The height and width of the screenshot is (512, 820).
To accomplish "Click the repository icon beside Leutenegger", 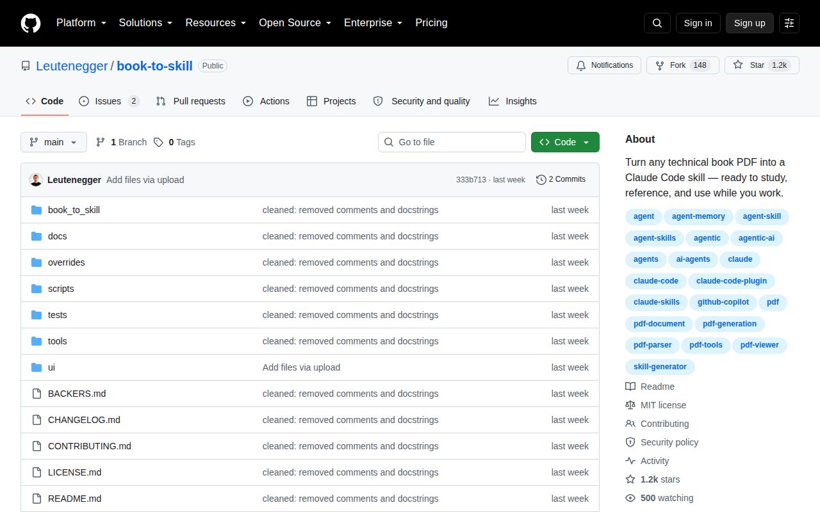I will point(26,66).
